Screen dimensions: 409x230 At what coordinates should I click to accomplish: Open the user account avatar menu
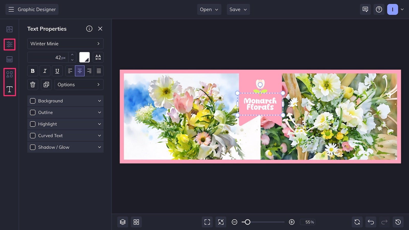(x=393, y=9)
